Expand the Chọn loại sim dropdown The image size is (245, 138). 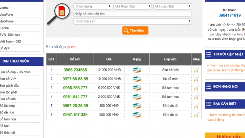pos(133,21)
